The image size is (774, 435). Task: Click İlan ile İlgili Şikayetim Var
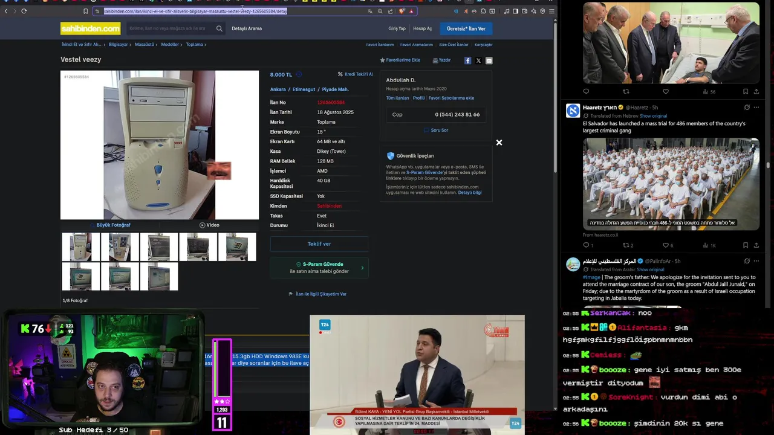(317, 294)
